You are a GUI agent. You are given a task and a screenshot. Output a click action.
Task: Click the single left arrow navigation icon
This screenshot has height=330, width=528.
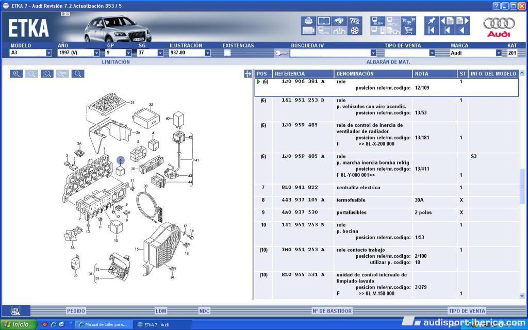point(463,30)
